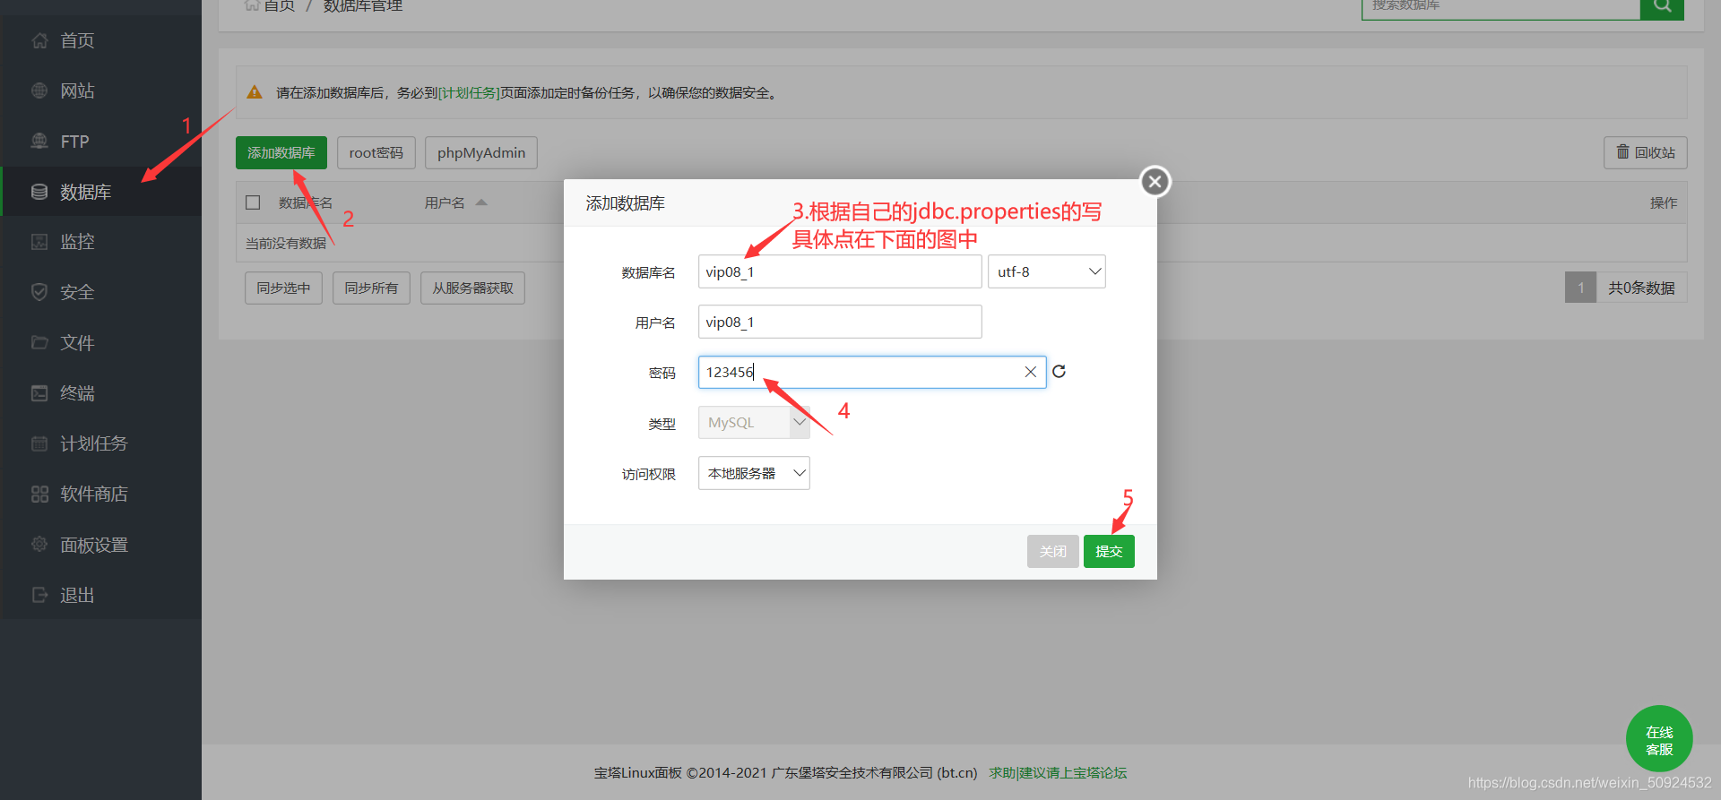
Task: Click the grid icon beside 软件商店
Action: coord(39,494)
